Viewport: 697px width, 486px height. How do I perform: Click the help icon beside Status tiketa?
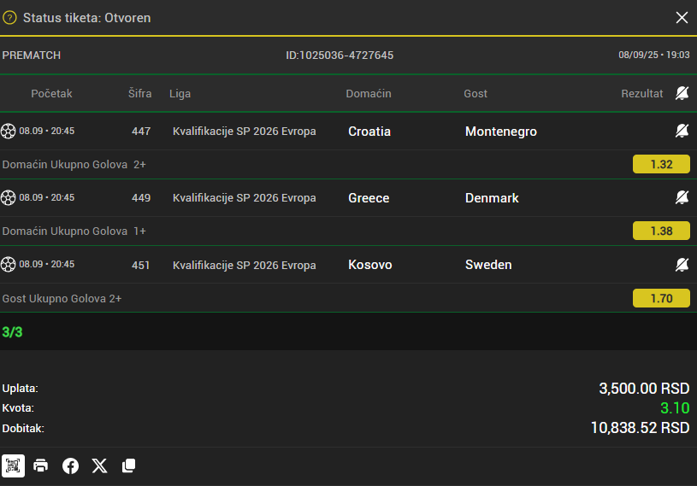(9, 18)
